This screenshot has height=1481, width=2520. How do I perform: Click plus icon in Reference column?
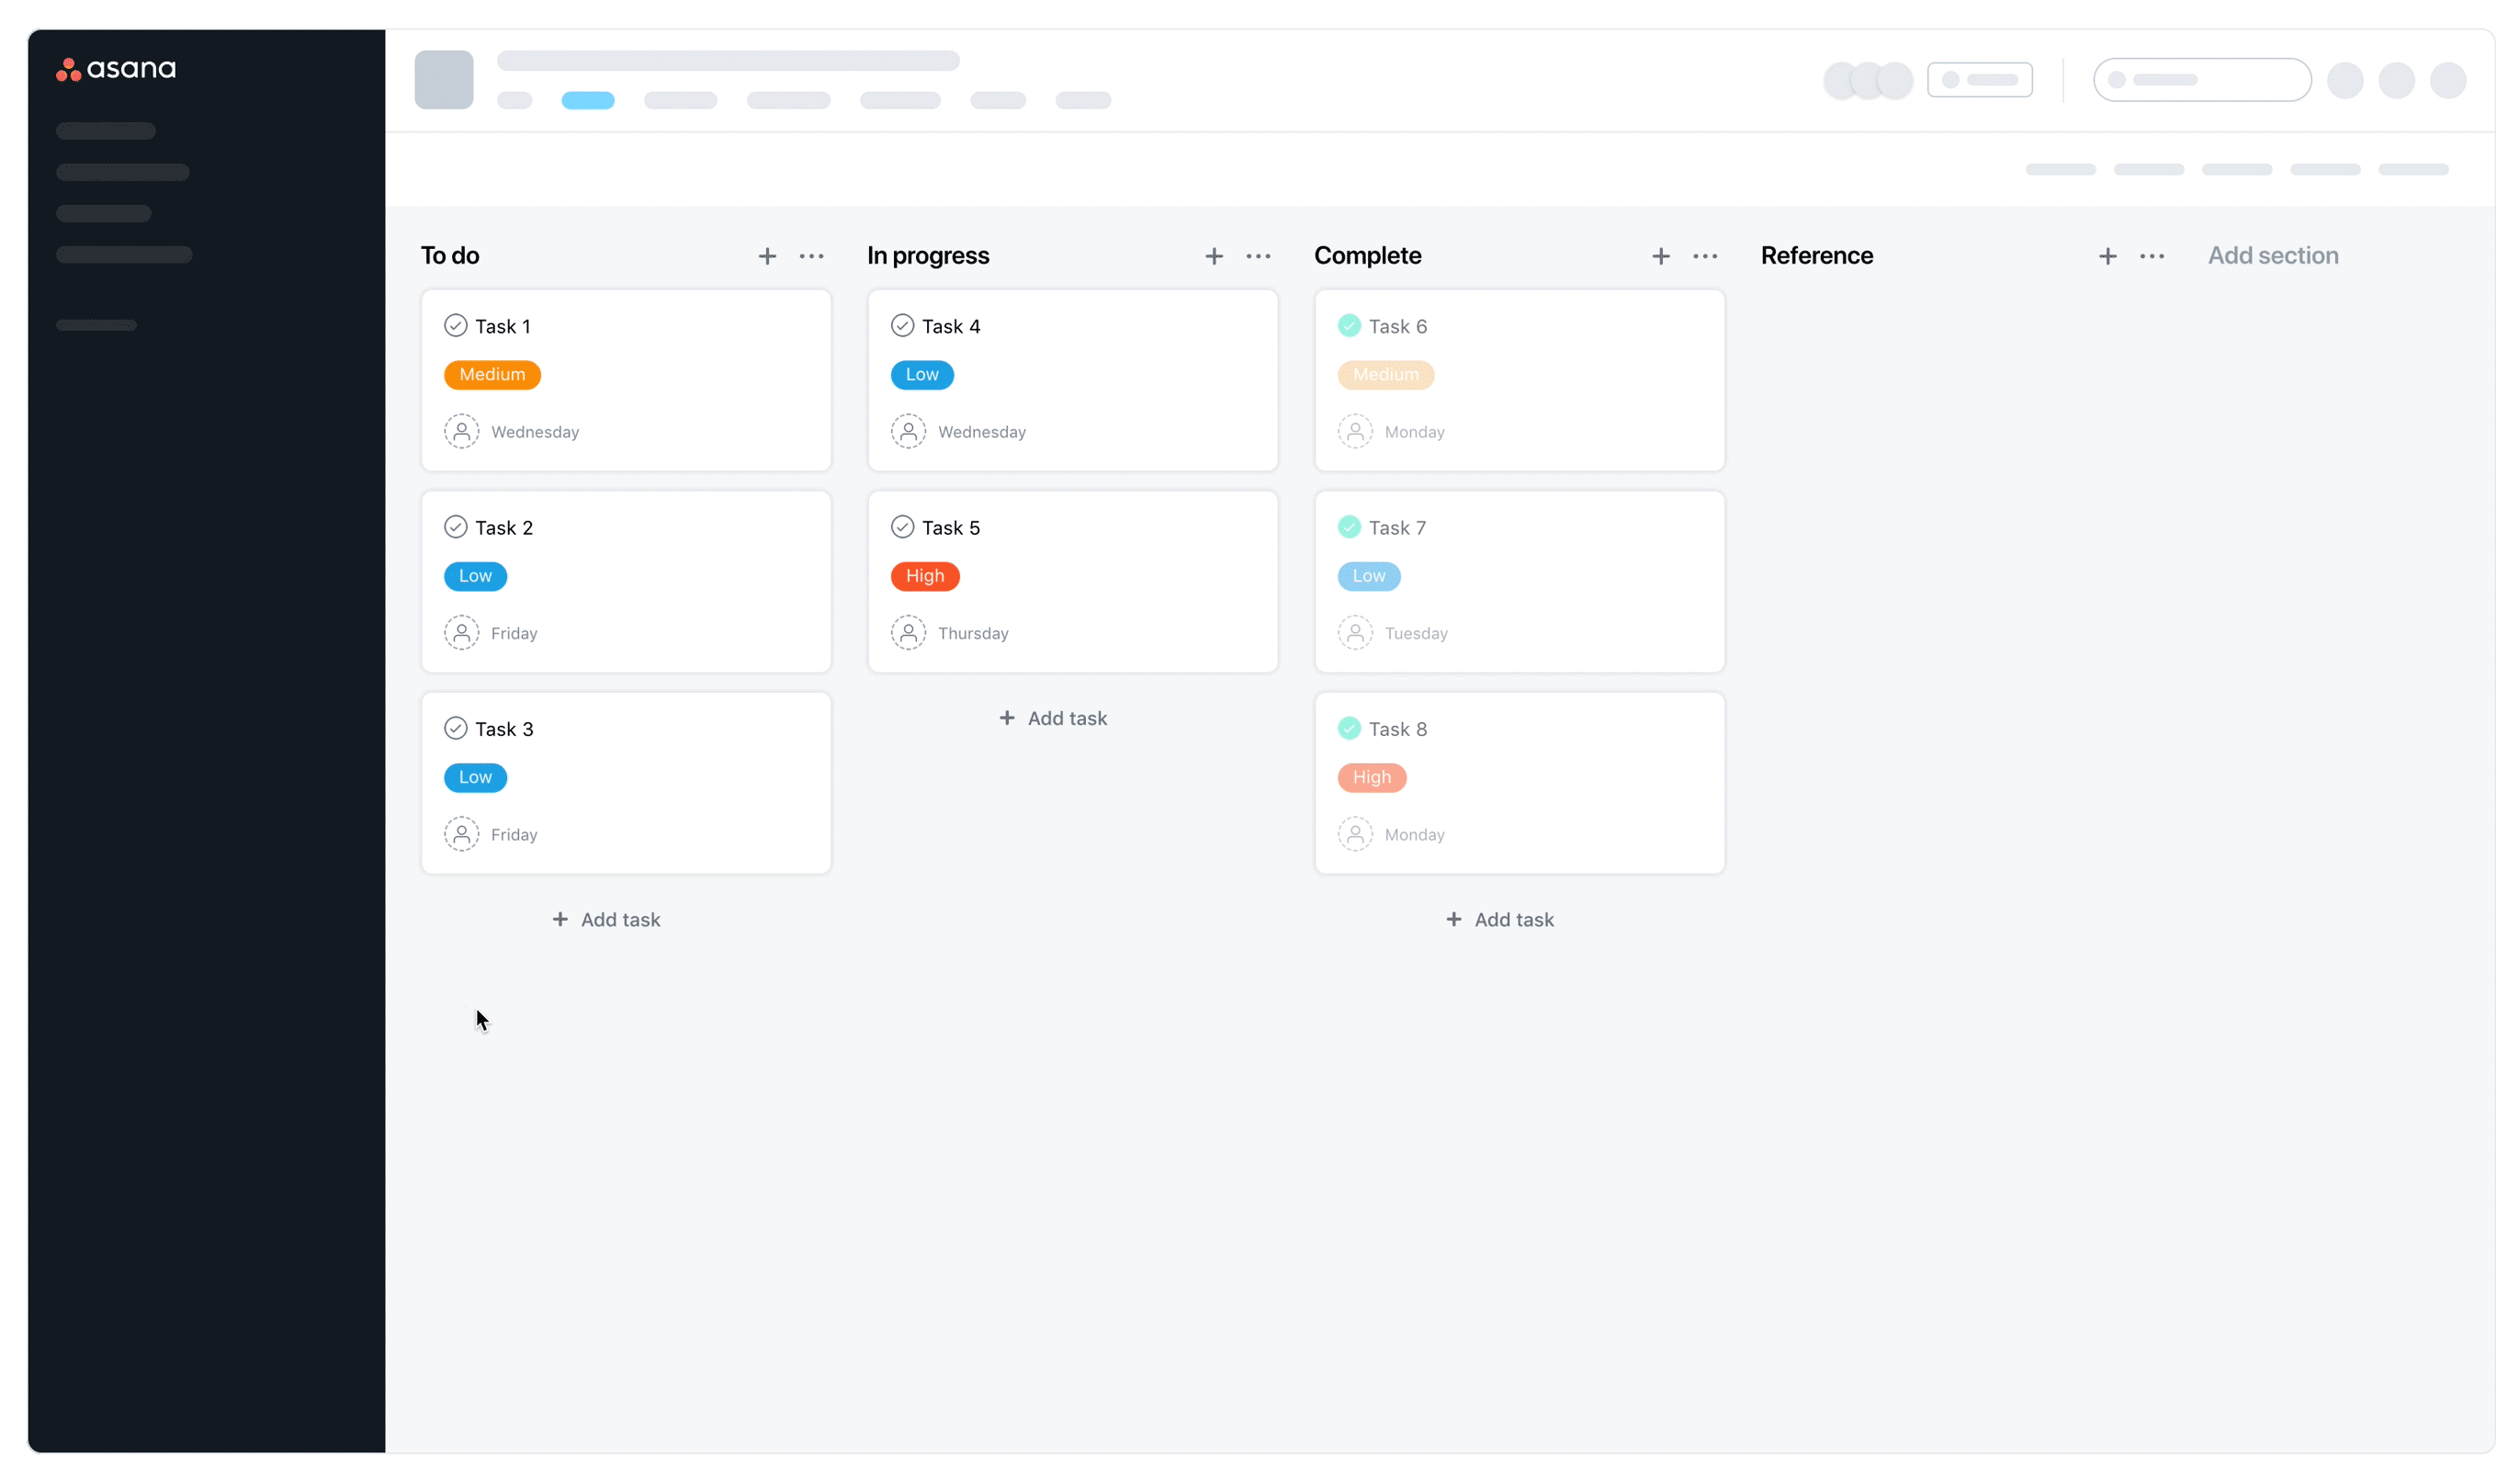(2108, 256)
